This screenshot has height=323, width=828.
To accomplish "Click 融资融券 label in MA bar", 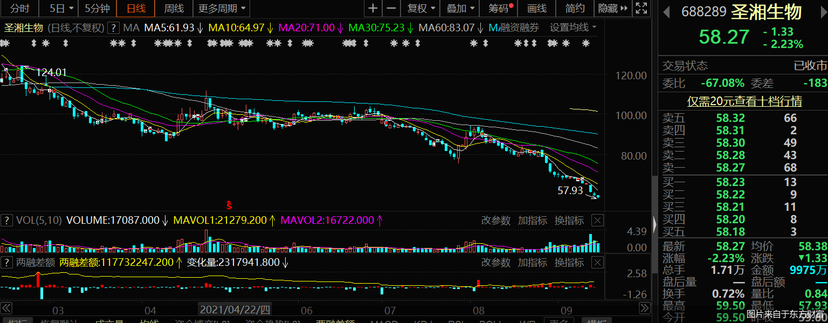I will 519,28.
